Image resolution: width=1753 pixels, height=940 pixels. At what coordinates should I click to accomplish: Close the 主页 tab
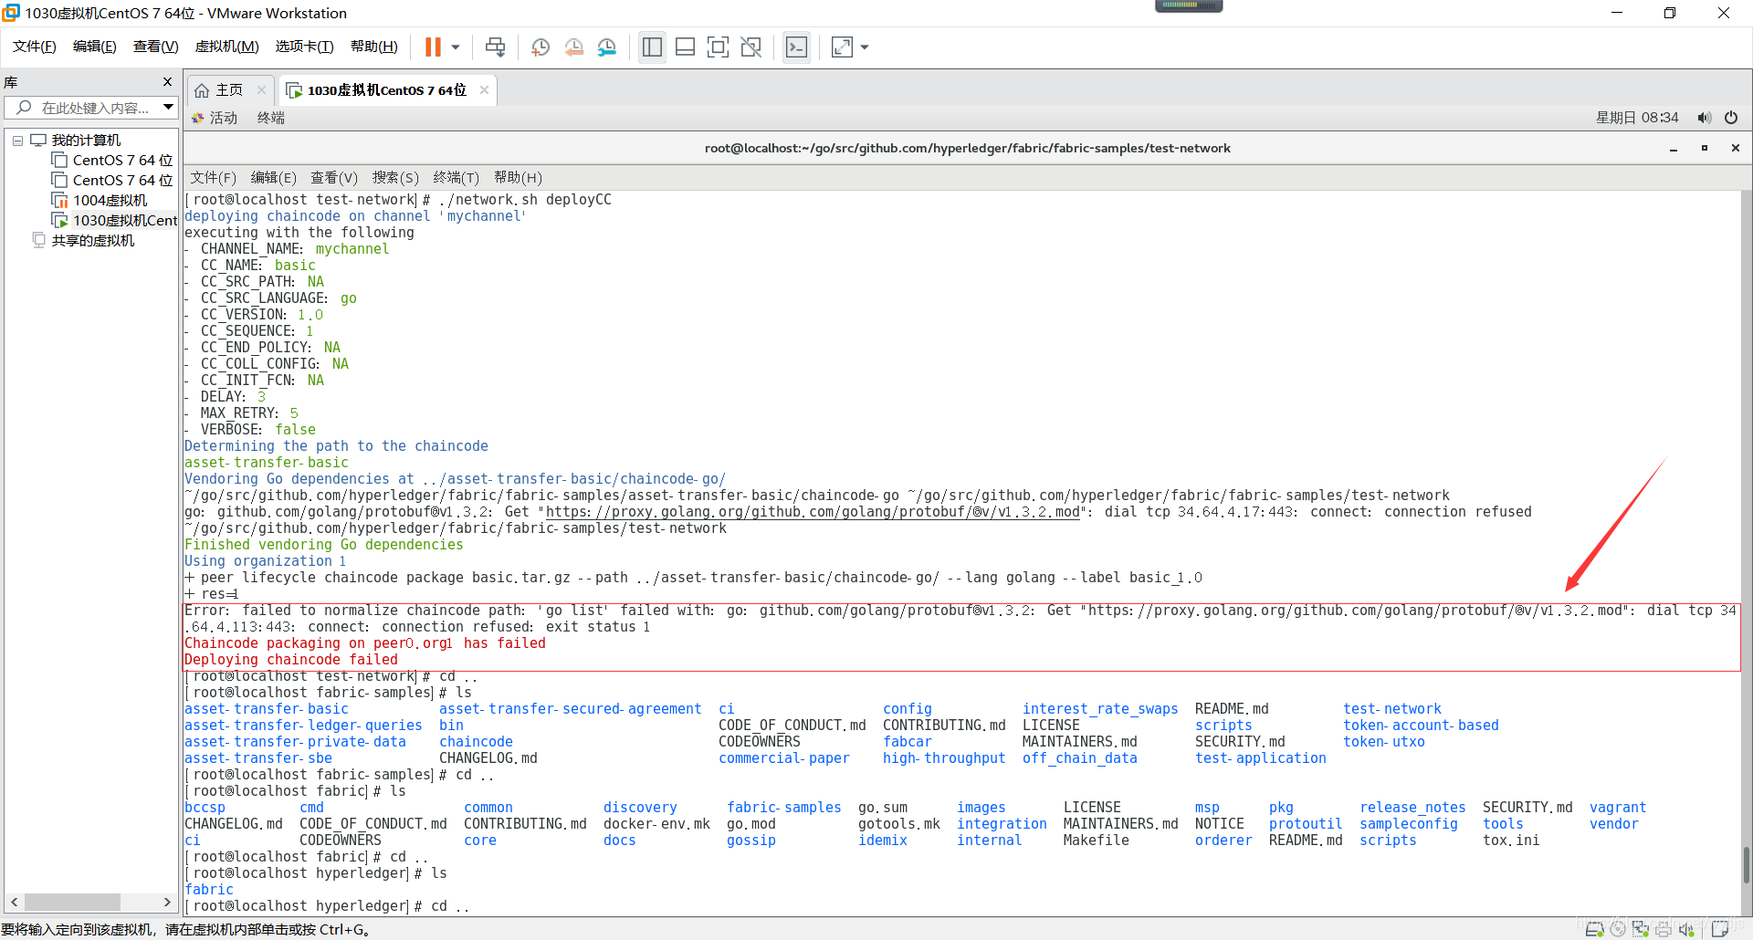tap(261, 89)
